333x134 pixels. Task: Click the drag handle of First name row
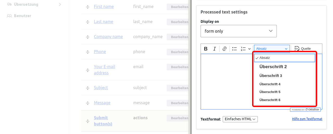88,7
